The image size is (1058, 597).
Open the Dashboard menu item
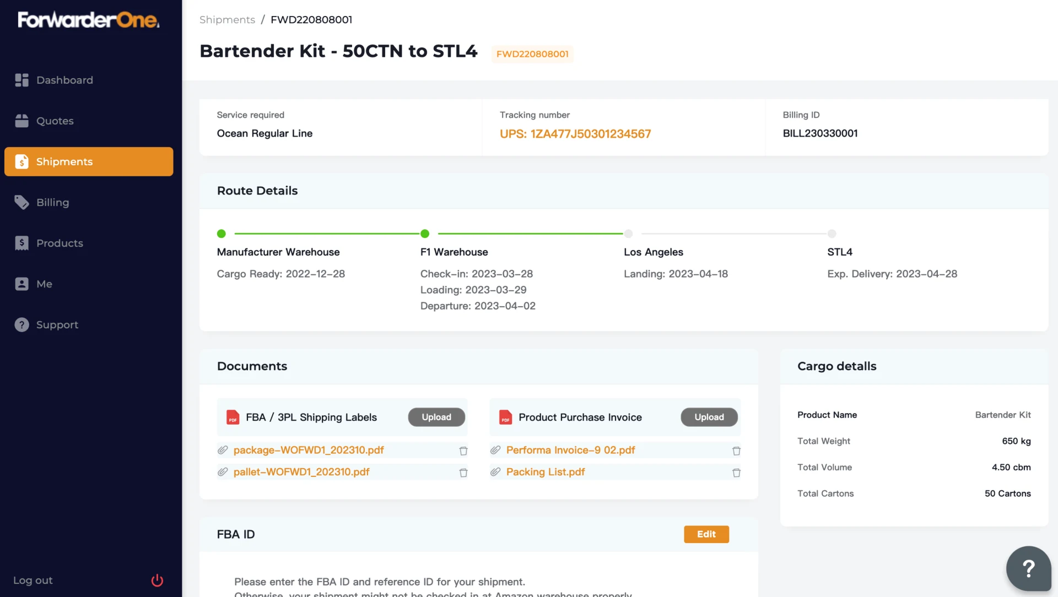89,80
